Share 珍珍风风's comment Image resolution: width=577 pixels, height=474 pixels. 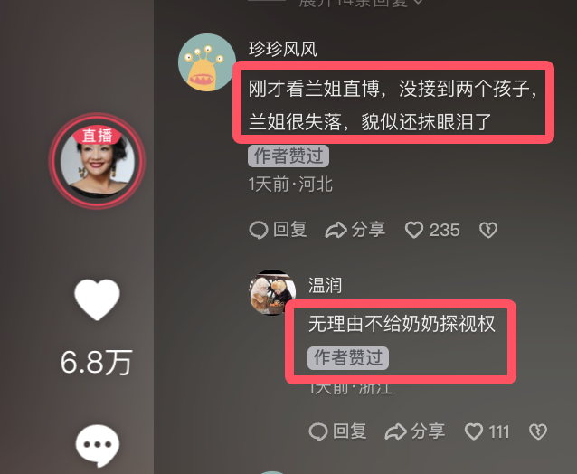click(355, 230)
